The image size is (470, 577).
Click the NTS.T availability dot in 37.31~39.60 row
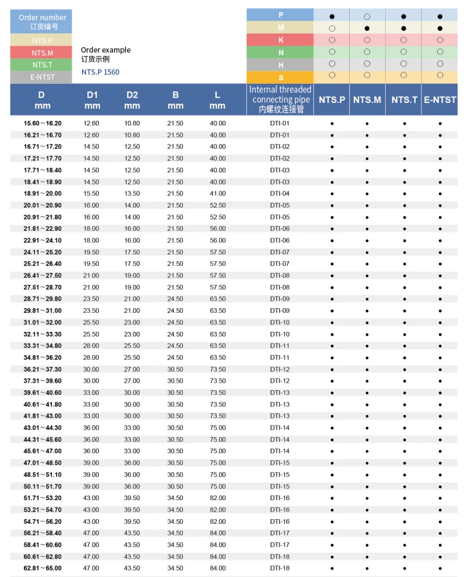click(x=405, y=381)
